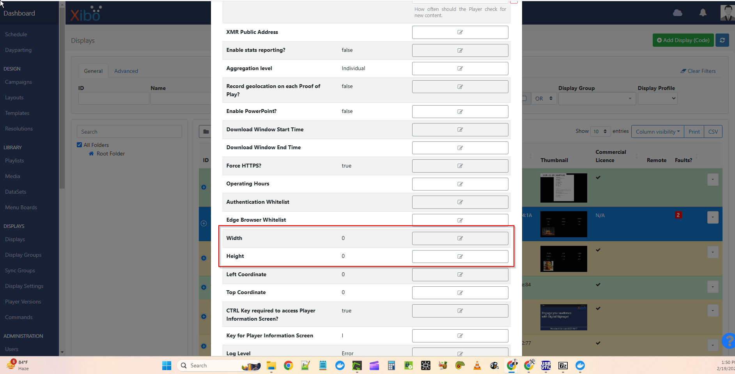Click the Clear Filters link
This screenshot has height=374, width=735.
(698, 71)
